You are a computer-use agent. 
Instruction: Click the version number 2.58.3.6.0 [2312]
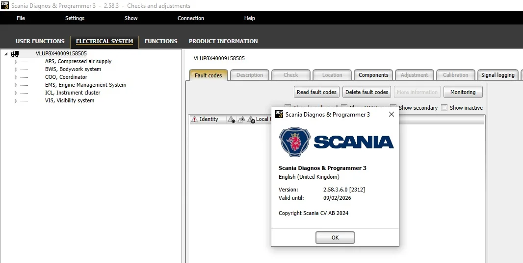click(x=344, y=190)
